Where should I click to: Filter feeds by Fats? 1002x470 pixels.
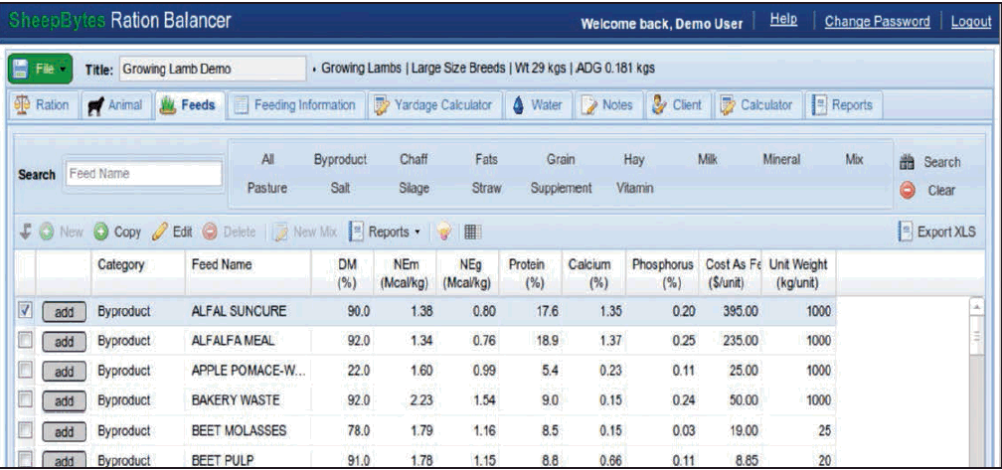(x=486, y=160)
